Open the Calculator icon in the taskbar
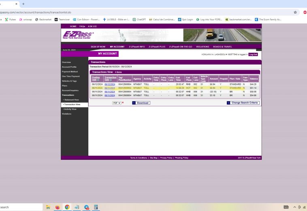The height and width of the screenshot is (211, 307). 96,207
